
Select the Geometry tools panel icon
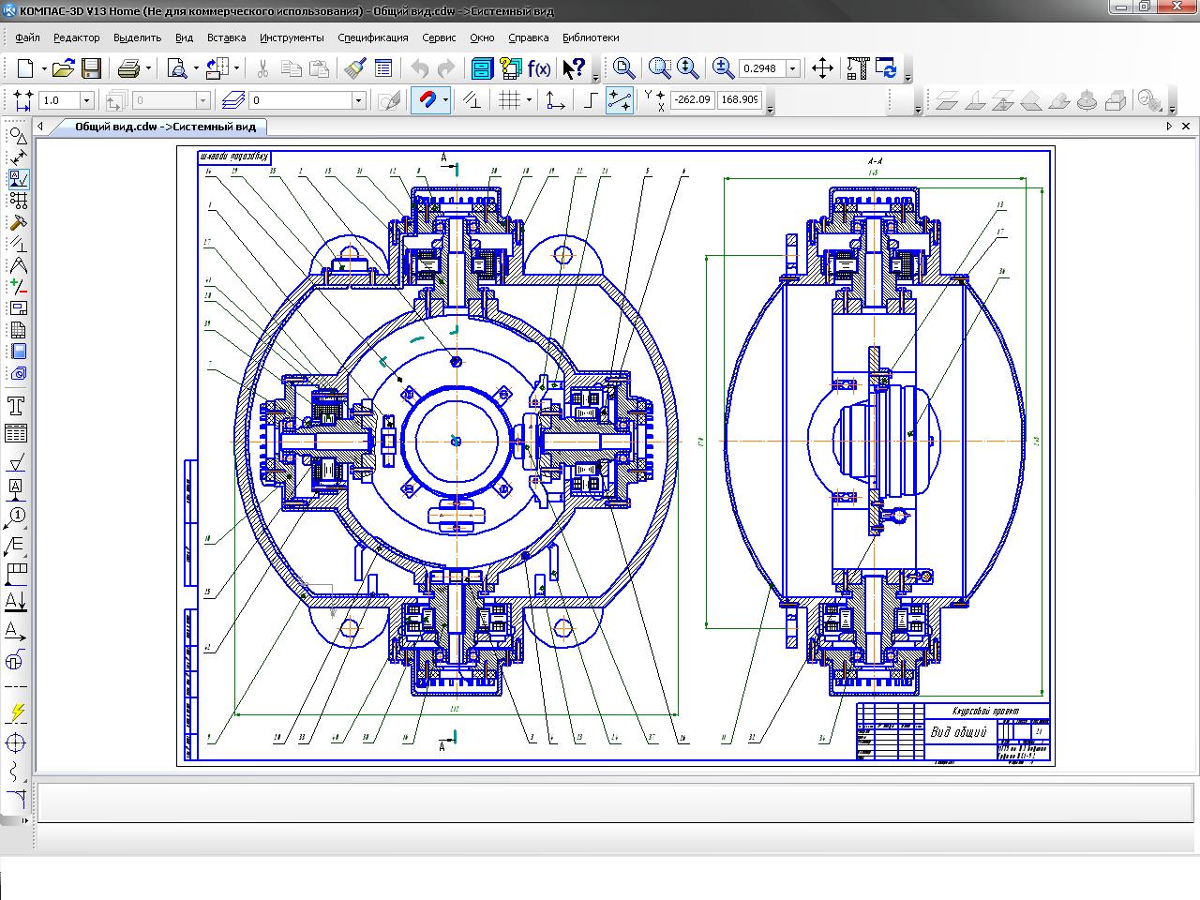(x=17, y=135)
